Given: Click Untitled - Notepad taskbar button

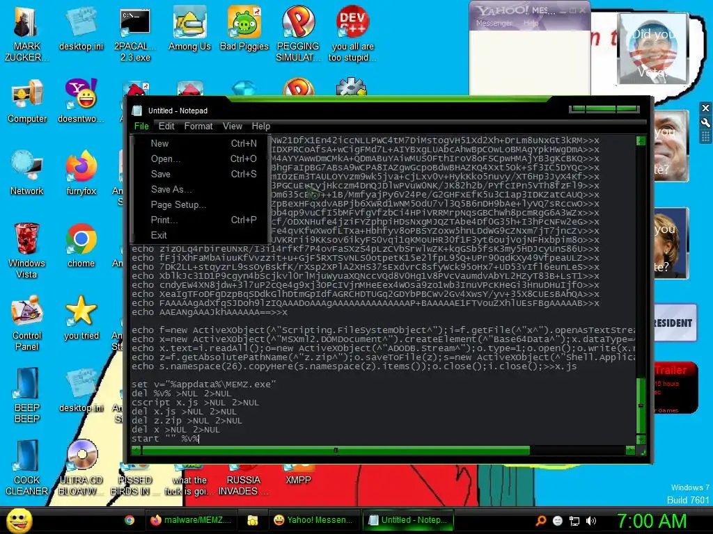Looking at the screenshot, I should tap(408, 520).
